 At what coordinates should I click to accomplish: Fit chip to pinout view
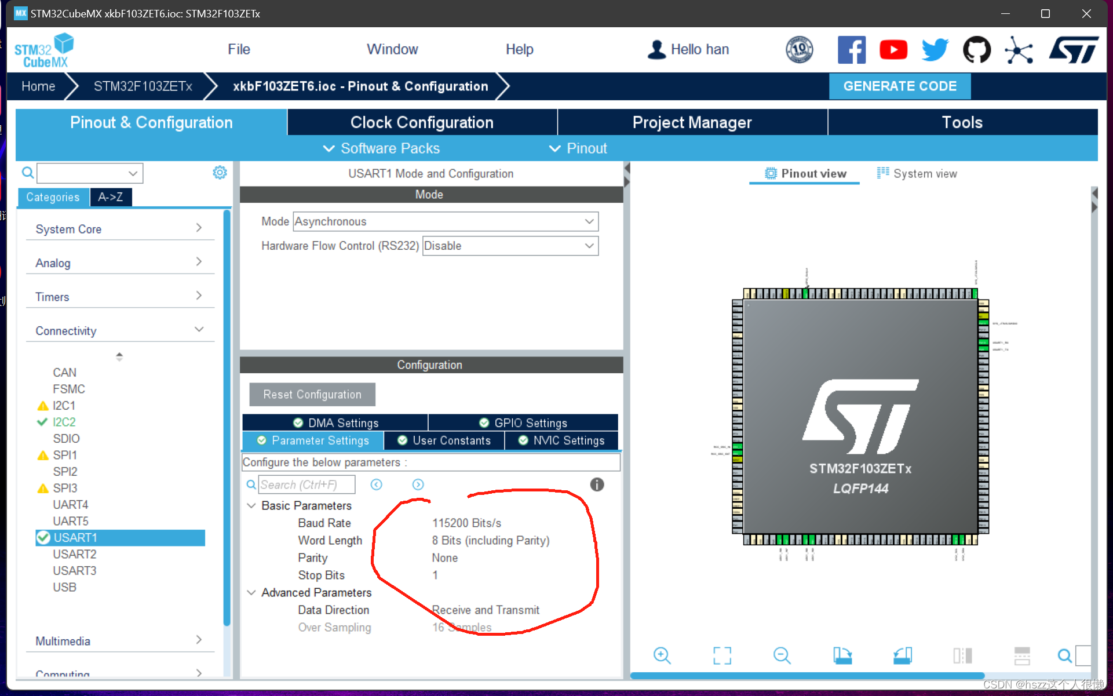[x=722, y=655]
